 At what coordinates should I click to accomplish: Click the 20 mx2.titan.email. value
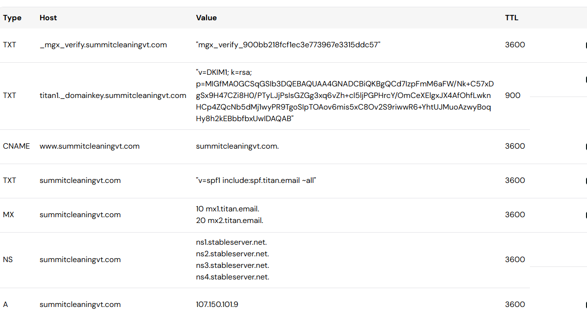tap(230, 221)
